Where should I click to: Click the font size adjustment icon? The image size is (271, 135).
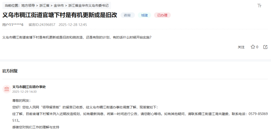259,6
